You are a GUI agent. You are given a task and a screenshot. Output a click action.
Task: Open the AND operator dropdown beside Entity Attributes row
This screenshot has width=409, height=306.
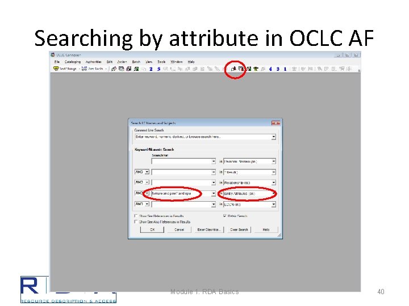(x=147, y=193)
